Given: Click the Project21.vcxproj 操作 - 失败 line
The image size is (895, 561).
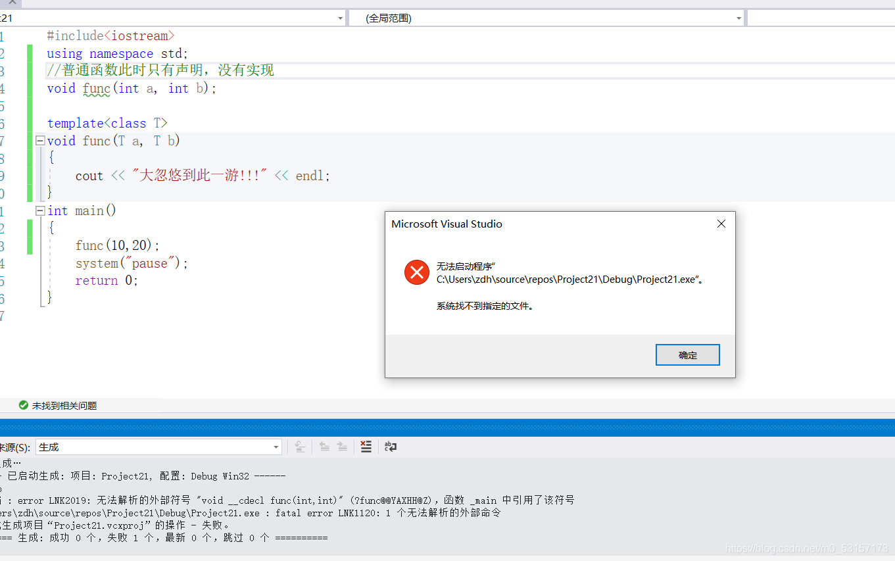Looking at the screenshot, I should [115, 525].
